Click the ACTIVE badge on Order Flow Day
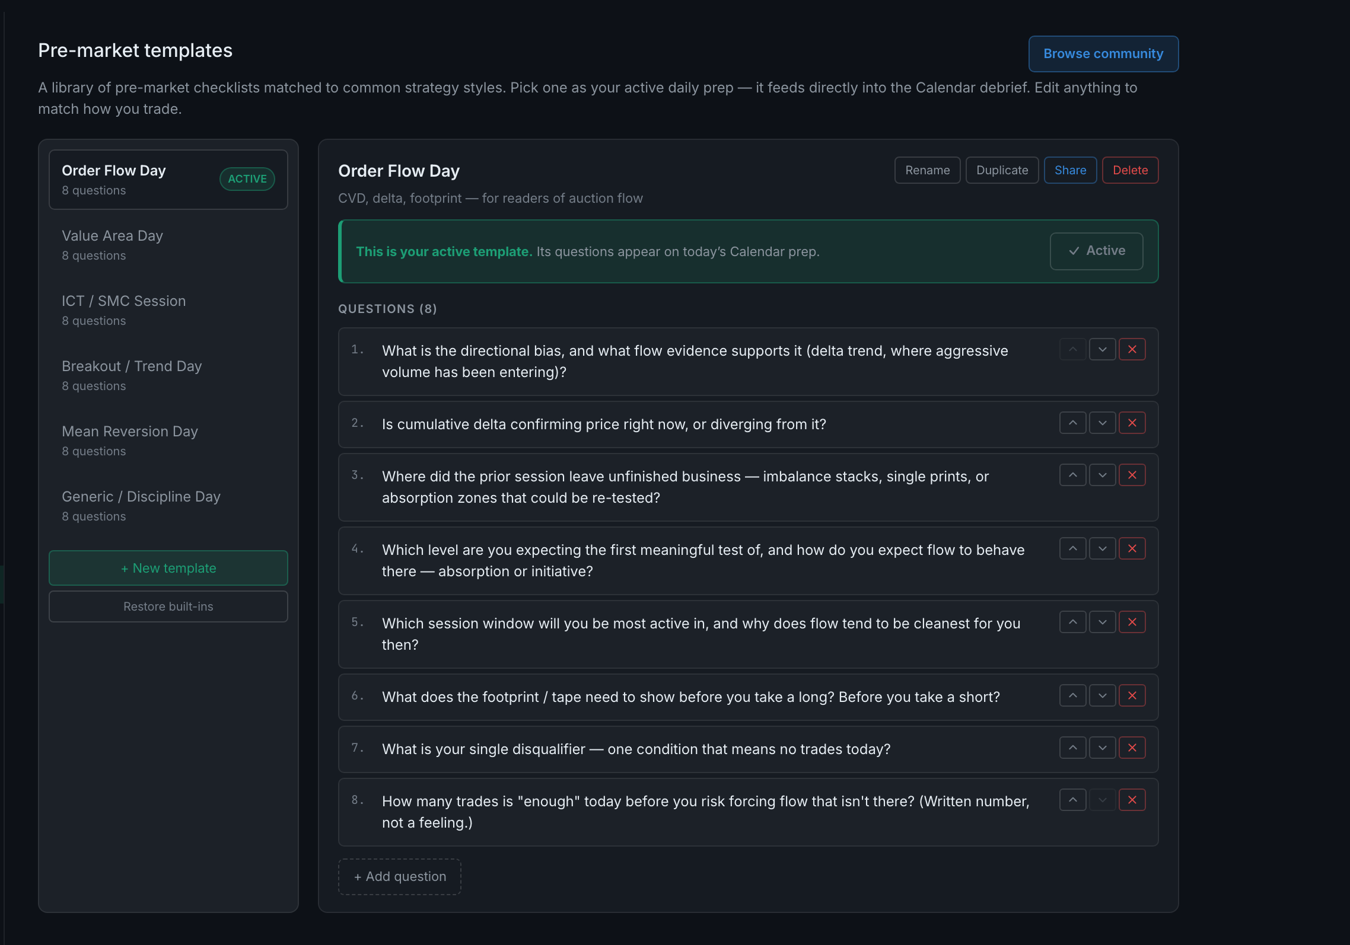 tap(247, 179)
